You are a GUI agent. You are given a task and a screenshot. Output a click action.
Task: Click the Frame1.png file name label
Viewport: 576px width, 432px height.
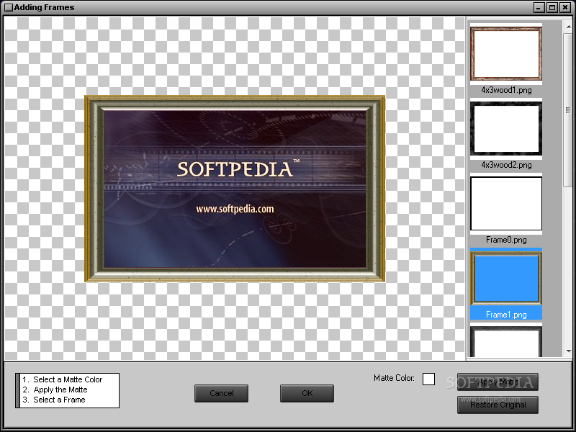(x=506, y=315)
